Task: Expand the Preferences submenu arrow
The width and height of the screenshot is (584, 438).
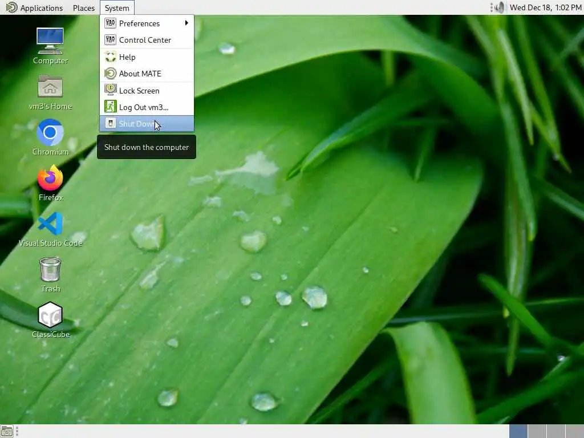Action: [x=186, y=23]
